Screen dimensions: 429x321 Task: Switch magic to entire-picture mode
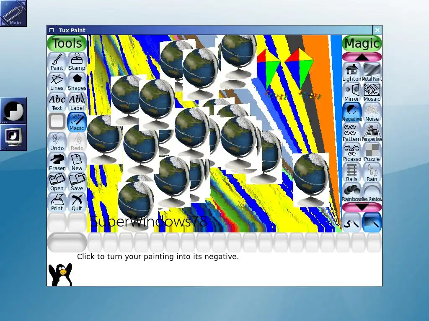coord(372,223)
